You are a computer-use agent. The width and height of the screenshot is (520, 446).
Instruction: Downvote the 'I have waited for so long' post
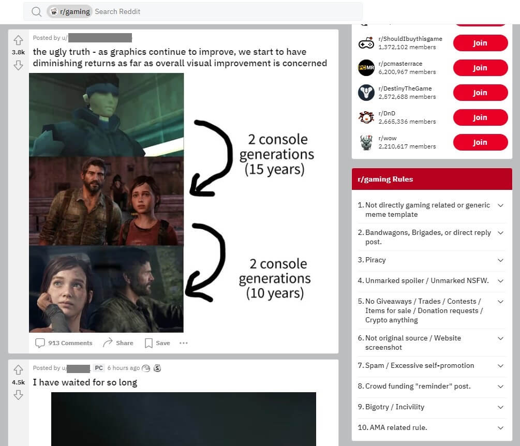point(18,395)
